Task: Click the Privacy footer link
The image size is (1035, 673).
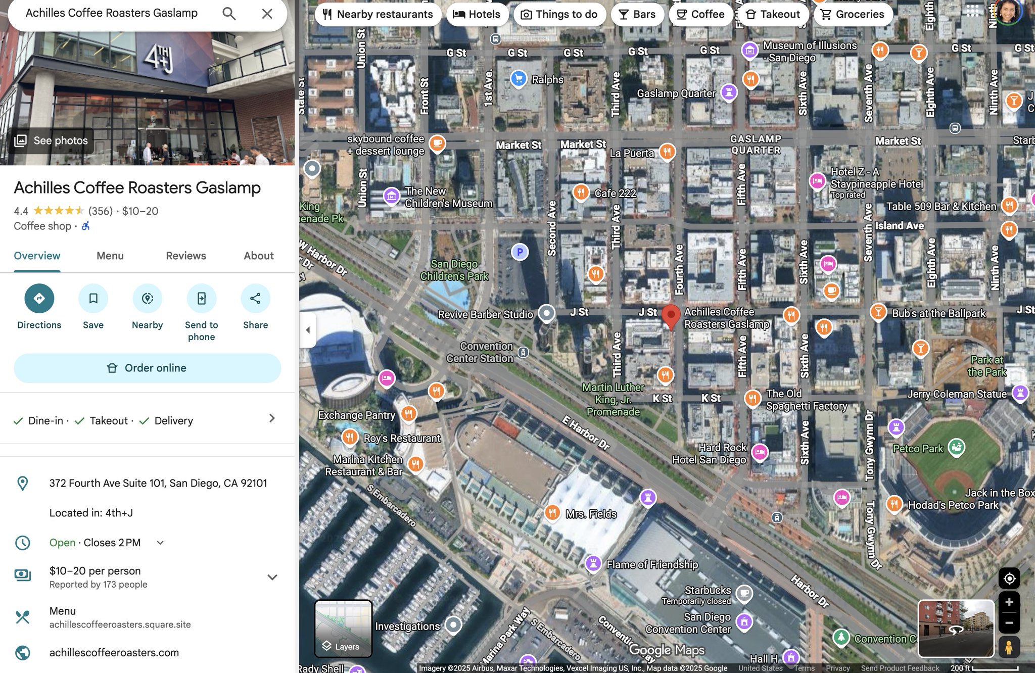Action: pyautogui.click(x=837, y=668)
